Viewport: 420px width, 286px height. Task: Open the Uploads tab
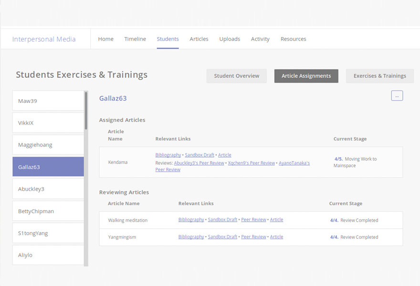pyautogui.click(x=230, y=39)
